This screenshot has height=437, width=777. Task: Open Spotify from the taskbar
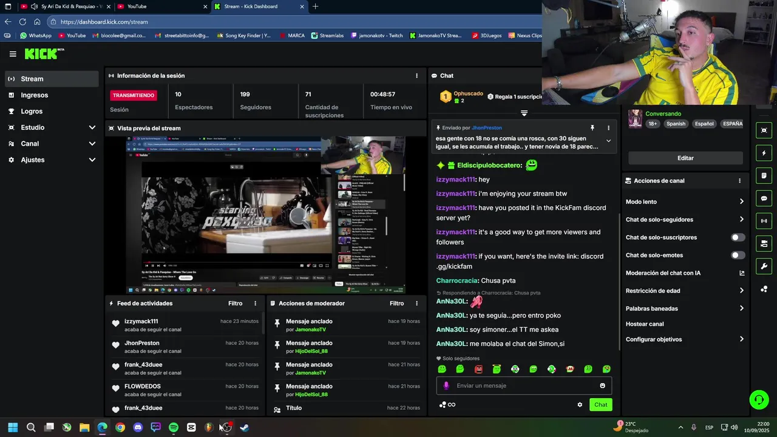(173, 427)
